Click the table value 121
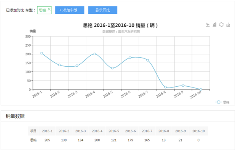This screenshot has width=236, height=151. click(x=114, y=140)
